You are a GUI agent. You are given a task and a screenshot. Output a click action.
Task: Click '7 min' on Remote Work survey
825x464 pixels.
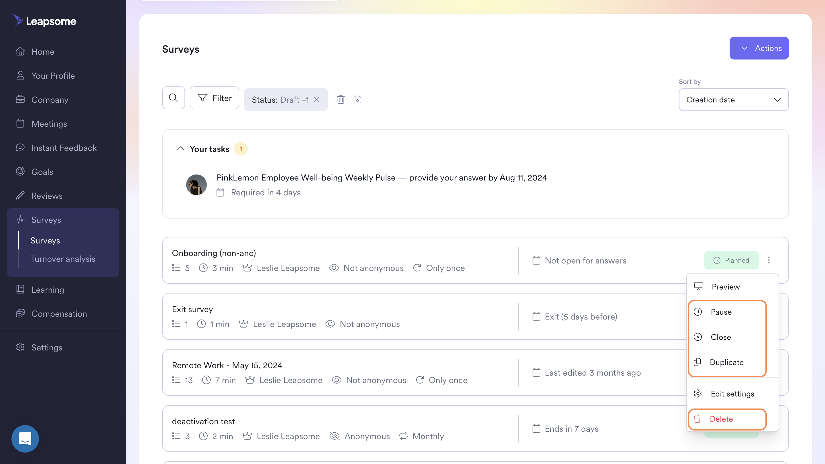[225, 380]
